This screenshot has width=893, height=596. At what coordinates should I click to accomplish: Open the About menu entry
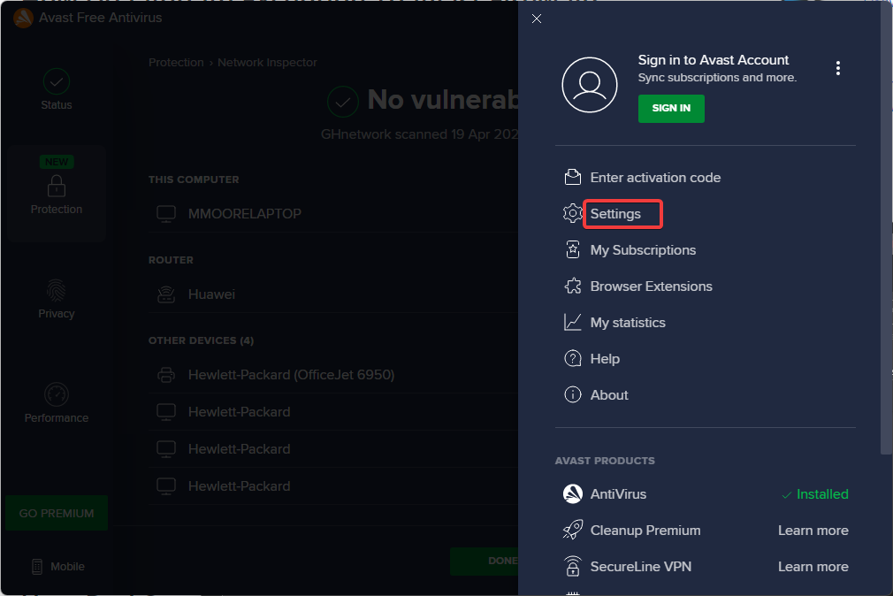click(609, 395)
